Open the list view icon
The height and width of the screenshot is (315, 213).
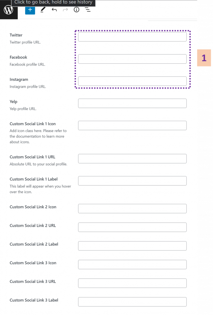tap(88, 10)
